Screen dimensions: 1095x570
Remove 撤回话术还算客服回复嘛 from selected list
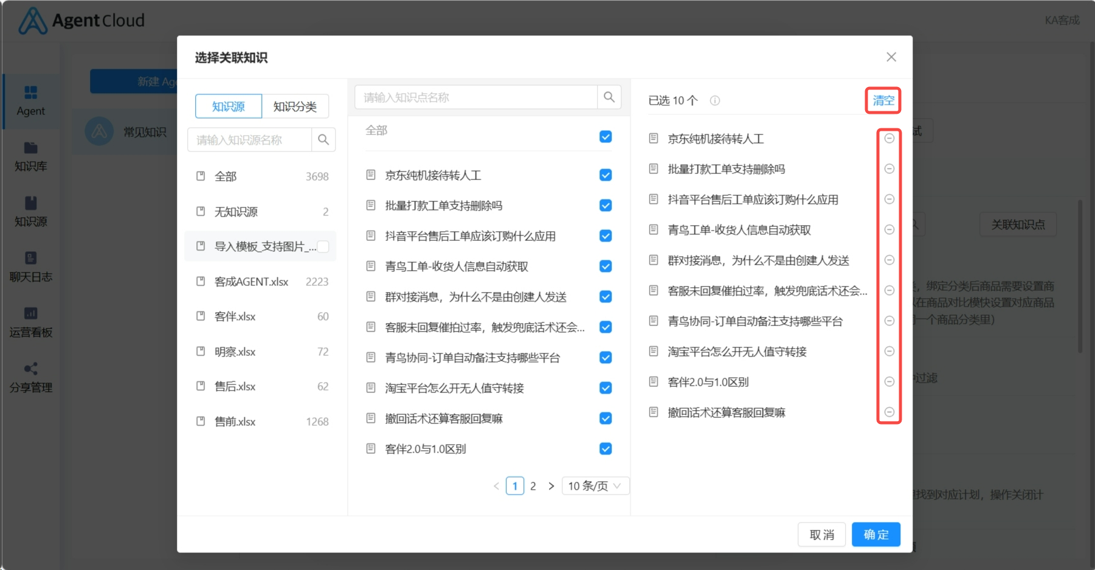[x=889, y=412]
